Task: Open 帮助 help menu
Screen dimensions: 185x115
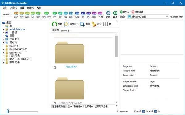Action: pos(39,8)
